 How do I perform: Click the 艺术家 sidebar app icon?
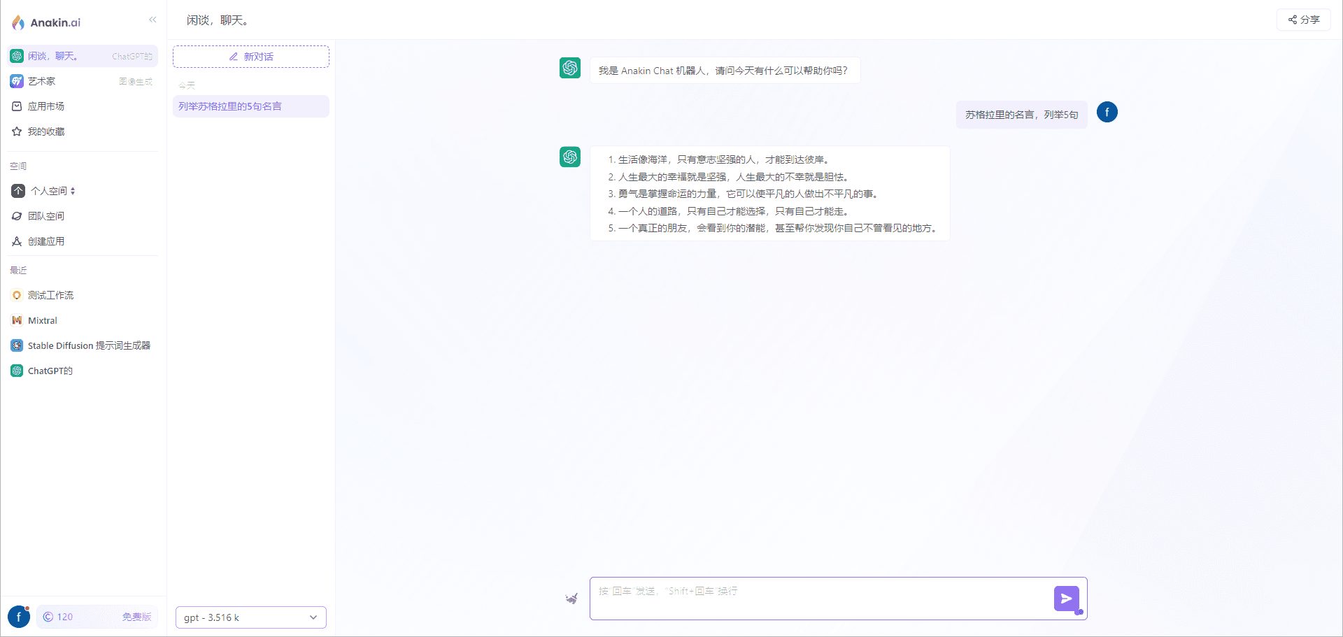pyautogui.click(x=17, y=81)
